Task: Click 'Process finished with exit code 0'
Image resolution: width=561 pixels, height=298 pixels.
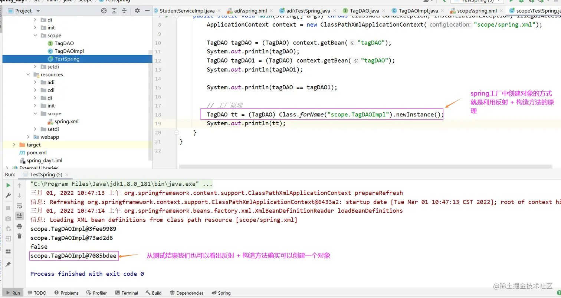Action: 87,274
